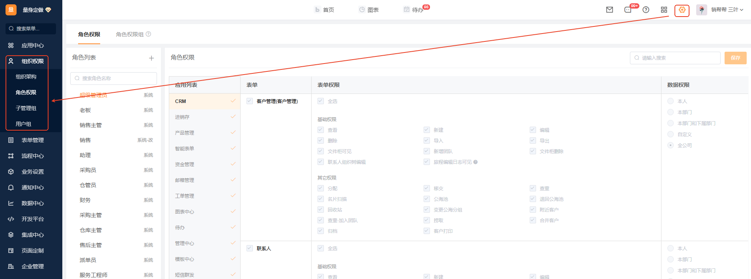Open the 图表 top navigation item
Image resolution: width=751 pixels, height=279 pixels.
(369, 10)
